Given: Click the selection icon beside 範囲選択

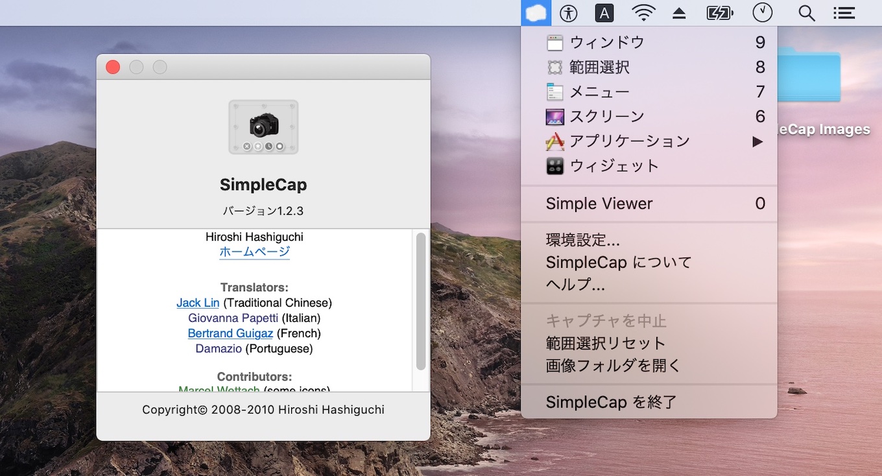Looking at the screenshot, I should pos(554,67).
